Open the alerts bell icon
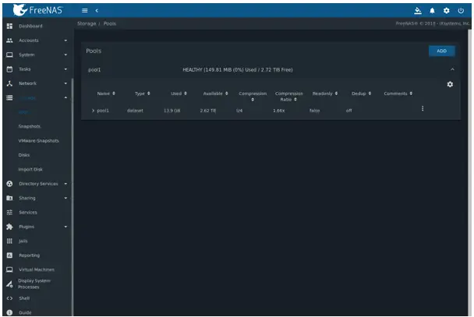Image resolution: width=474 pixels, height=317 pixels. pos(432,11)
